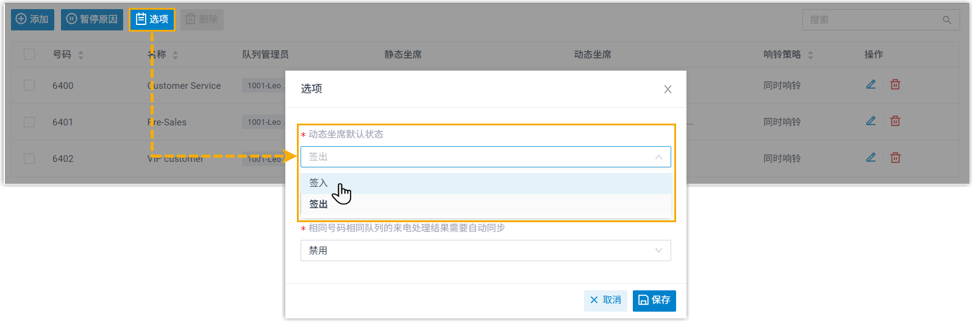Click the edit pencil icon for queue 6400
Viewport: 973px width, 322px height.
(x=871, y=85)
